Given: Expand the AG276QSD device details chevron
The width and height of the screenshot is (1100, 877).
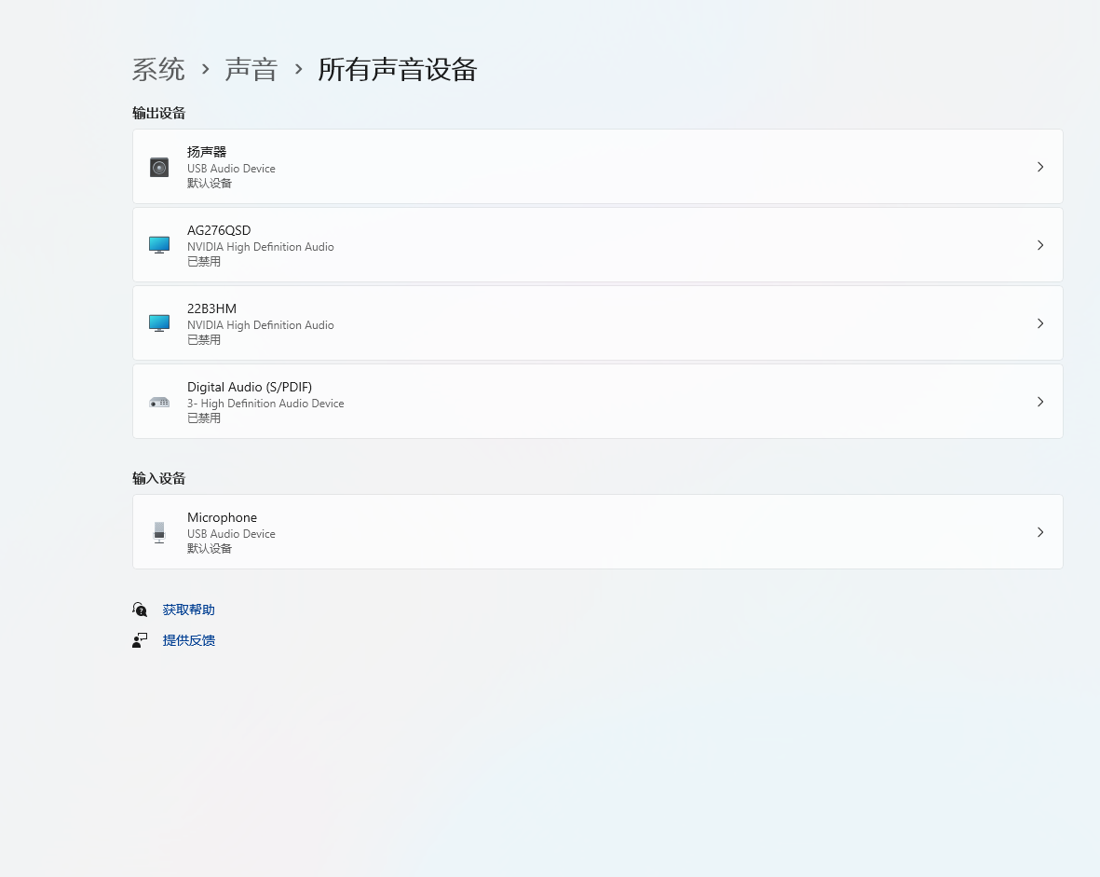Looking at the screenshot, I should [x=1040, y=244].
